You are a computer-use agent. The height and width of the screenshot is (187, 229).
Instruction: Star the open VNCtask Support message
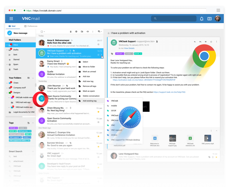point(211,42)
